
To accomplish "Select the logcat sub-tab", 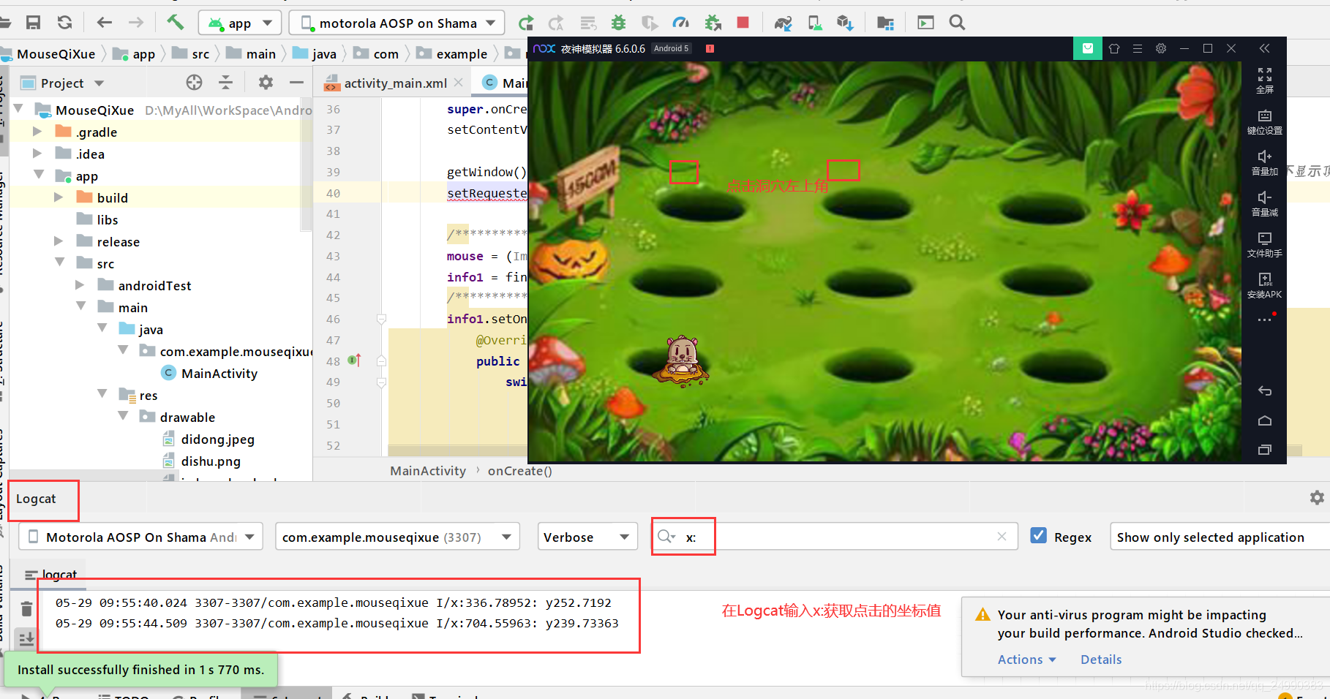I will pos(52,575).
